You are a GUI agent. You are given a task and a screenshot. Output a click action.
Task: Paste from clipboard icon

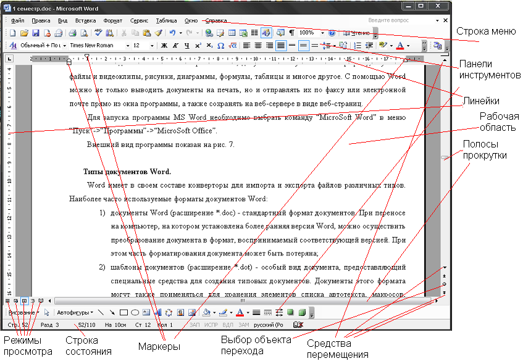pyautogui.click(x=147, y=33)
